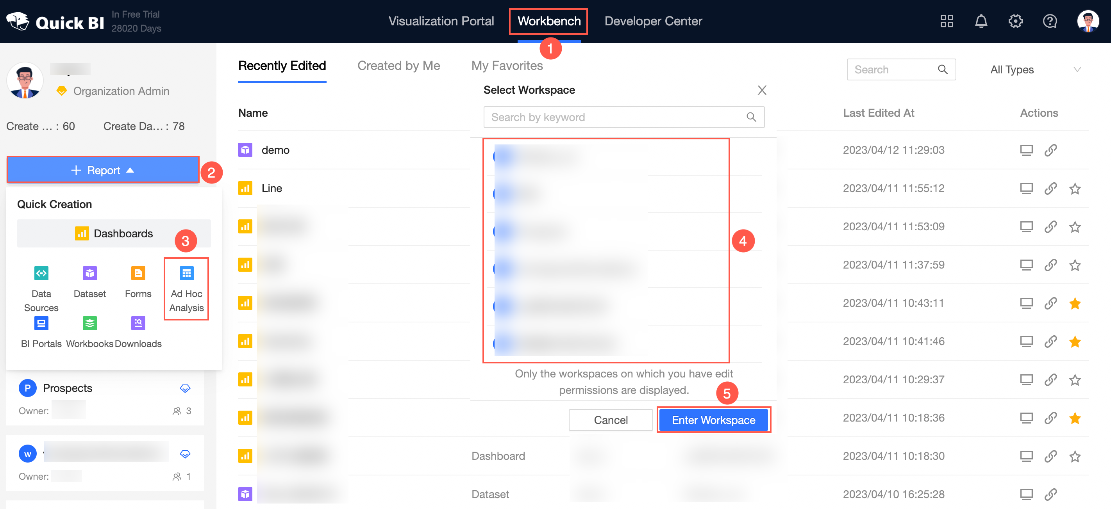The image size is (1111, 509).
Task: Unfavorite the item edited at 10:43:11
Action: pos(1075,303)
